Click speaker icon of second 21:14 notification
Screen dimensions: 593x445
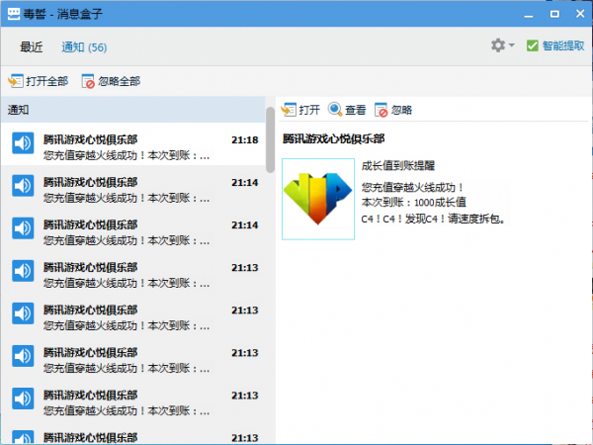[x=23, y=228]
